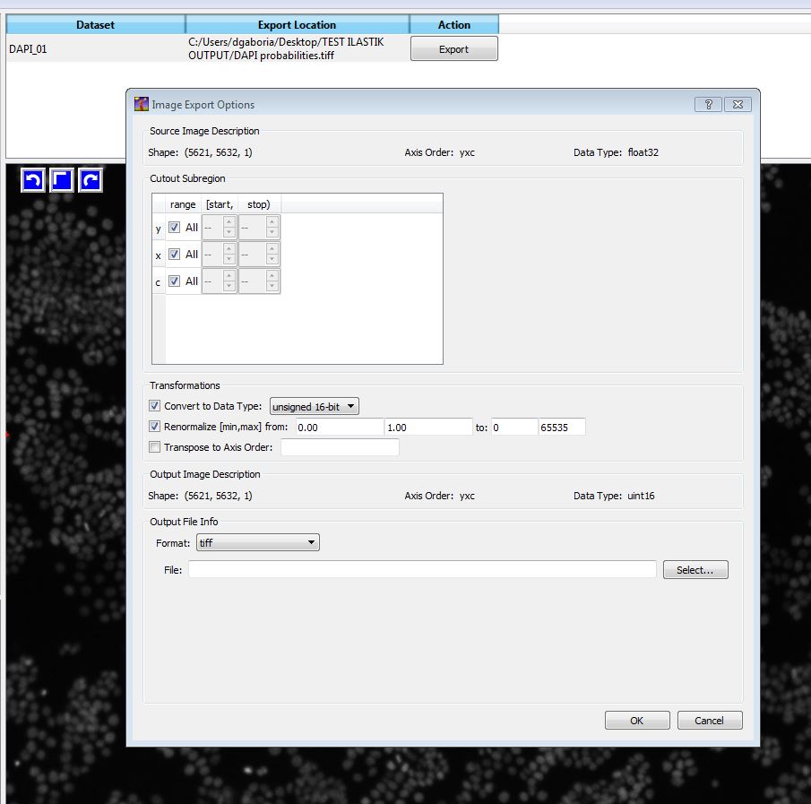The width and height of the screenshot is (811, 804).
Task: Select the Export Location column header
Action: coord(297,24)
